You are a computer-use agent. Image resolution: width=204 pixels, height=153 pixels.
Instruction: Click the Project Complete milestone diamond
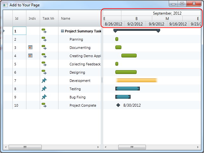(118, 105)
